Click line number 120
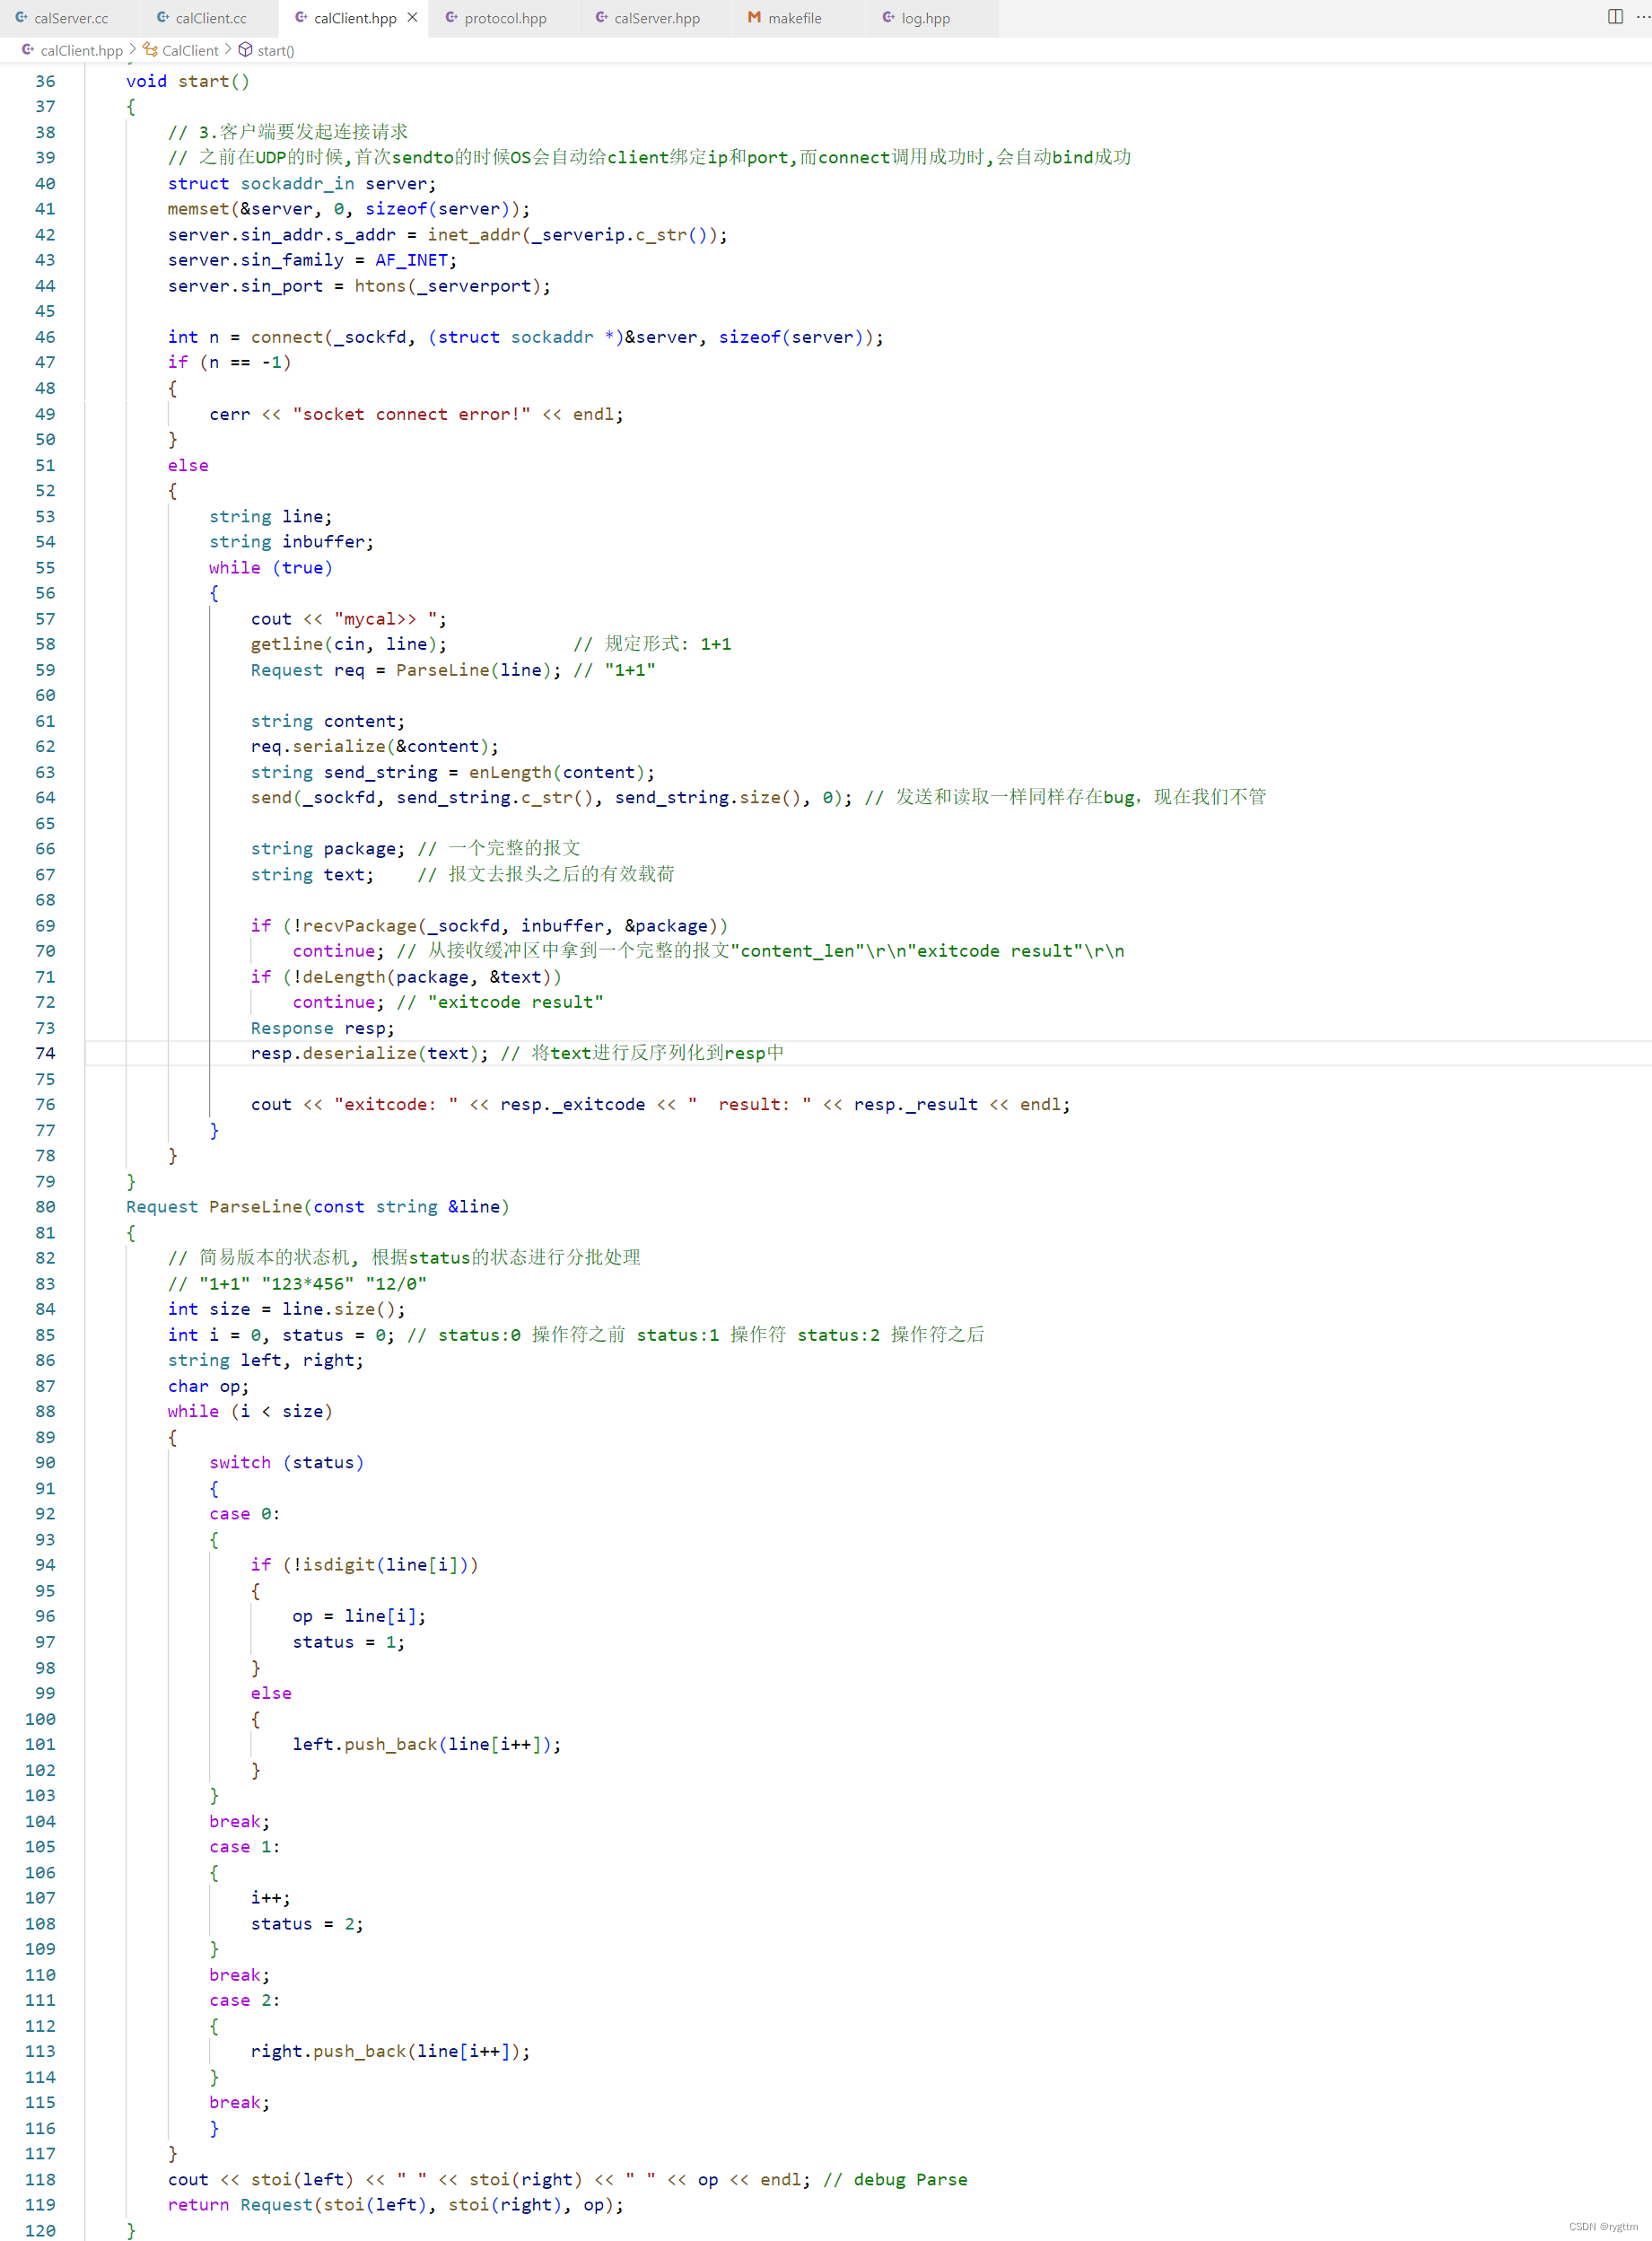Image resolution: width=1652 pixels, height=2241 pixels. [40, 2231]
